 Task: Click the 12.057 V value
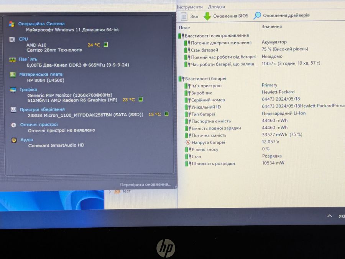pyautogui.click(x=270, y=142)
